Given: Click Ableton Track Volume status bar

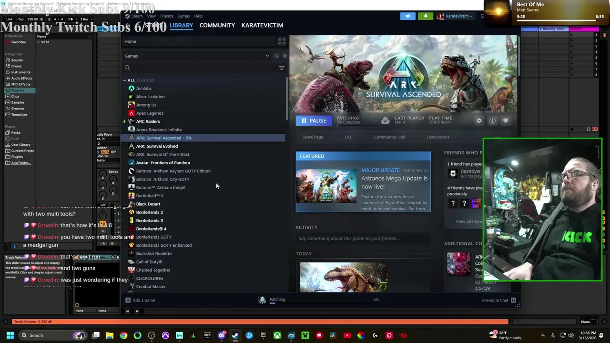Looking at the screenshot, I should 260,322.
